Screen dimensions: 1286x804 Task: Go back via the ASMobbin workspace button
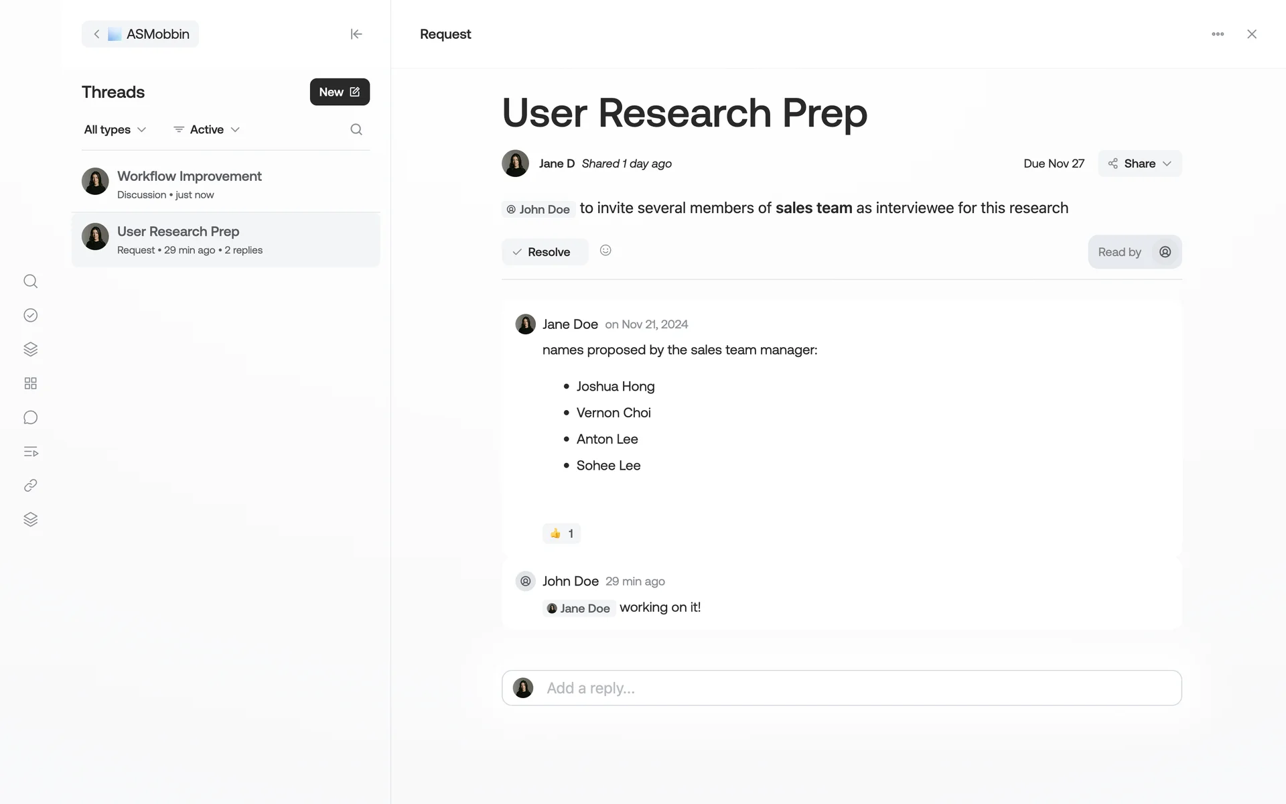click(x=141, y=34)
